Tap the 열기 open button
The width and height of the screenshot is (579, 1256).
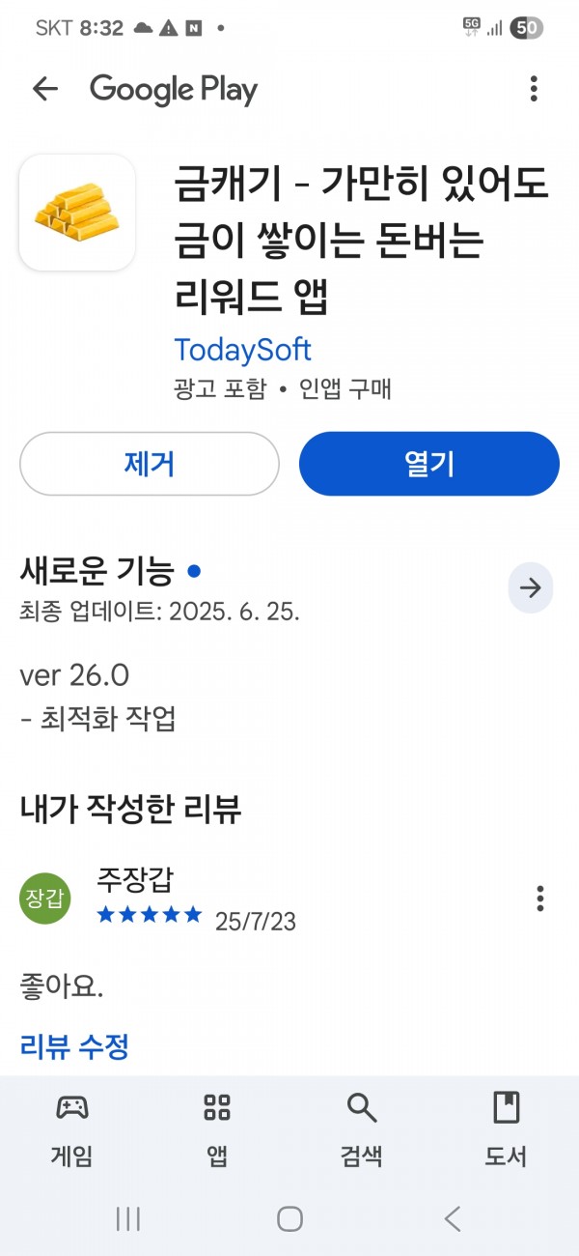(x=429, y=464)
